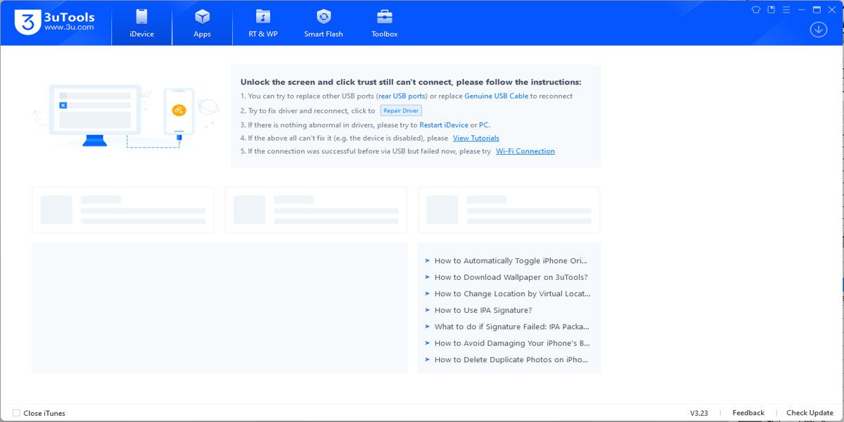
Task: Open "How to Use IPA Signature?" article
Action: pyautogui.click(x=482, y=310)
